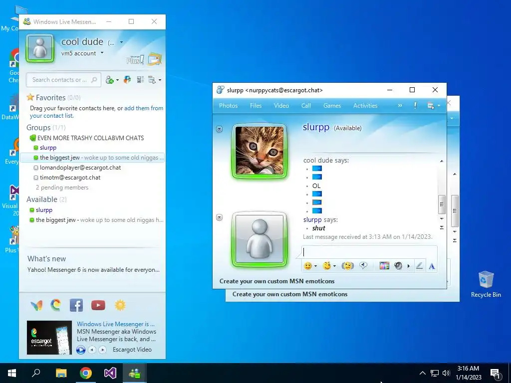The width and height of the screenshot is (511, 383).
Task: Open the Photos tab in chat
Action: pyautogui.click(x=228, y=106)
